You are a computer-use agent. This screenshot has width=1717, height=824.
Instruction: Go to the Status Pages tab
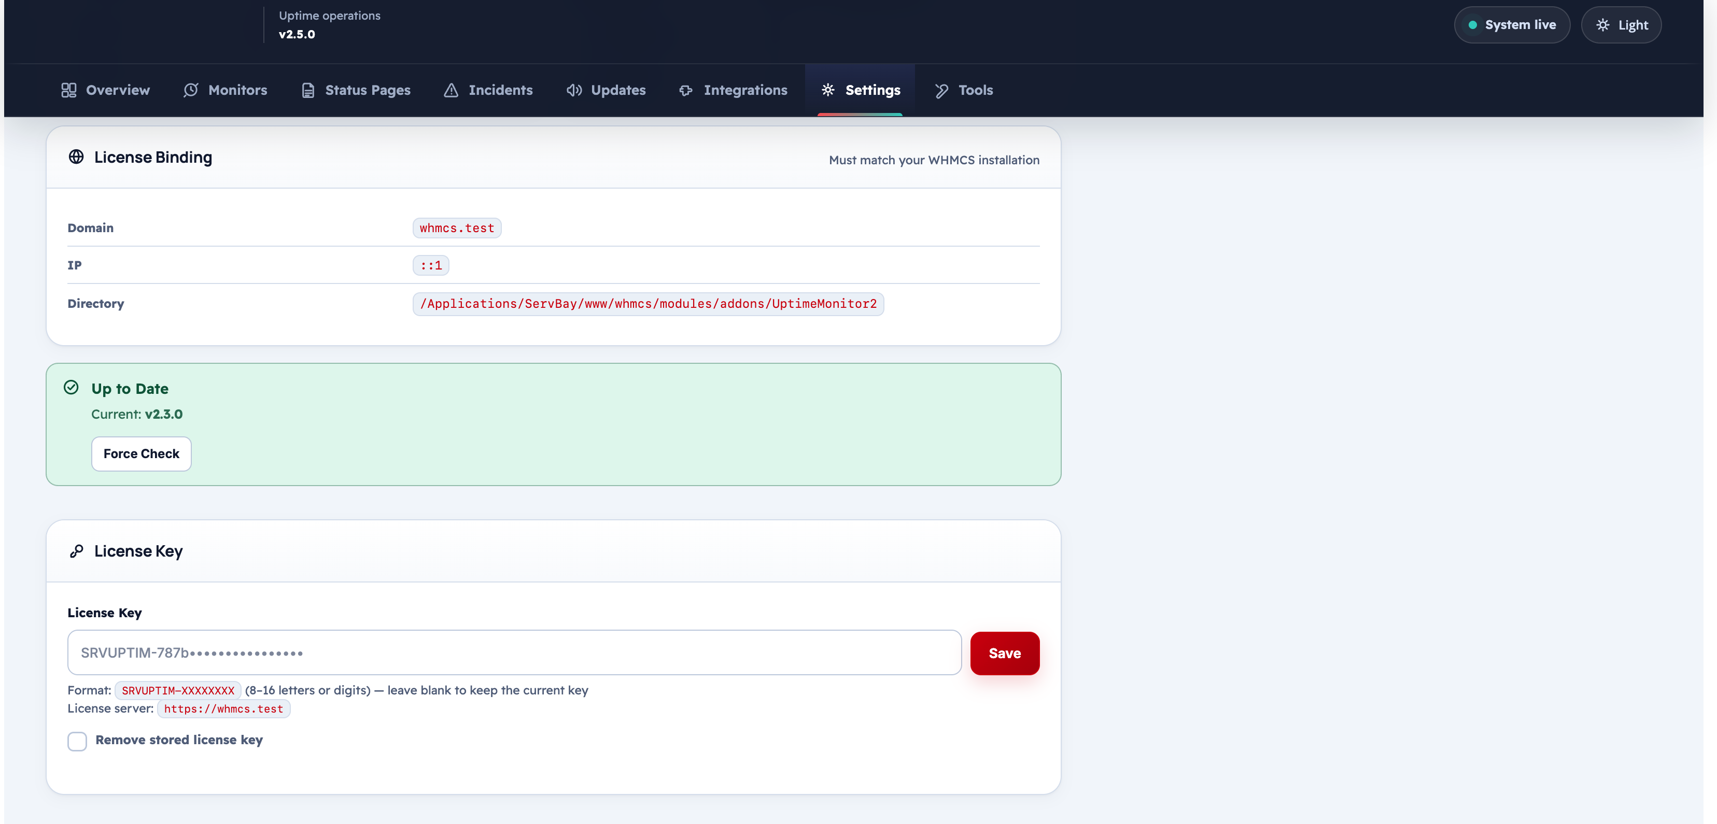click(x=356, y=90)
